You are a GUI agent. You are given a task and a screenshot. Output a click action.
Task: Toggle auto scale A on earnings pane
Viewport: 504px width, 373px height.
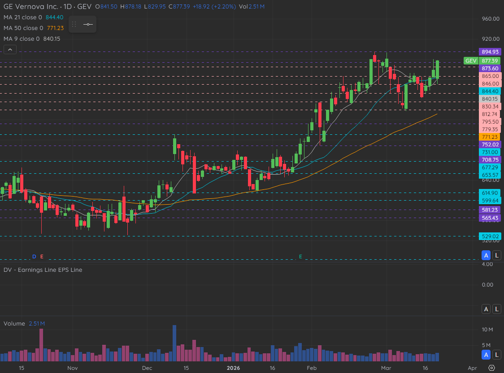click(486, 309)
